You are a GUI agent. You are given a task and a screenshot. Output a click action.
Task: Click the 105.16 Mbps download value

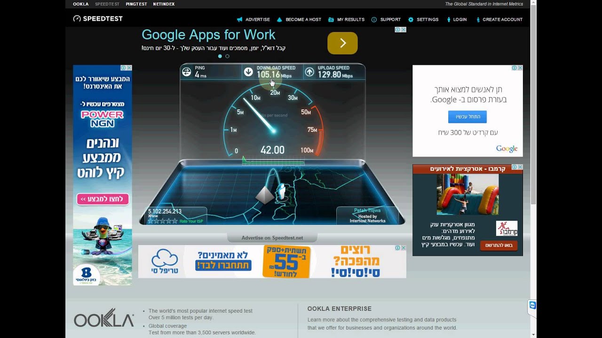pyautogui.click(x=274, y=75)
